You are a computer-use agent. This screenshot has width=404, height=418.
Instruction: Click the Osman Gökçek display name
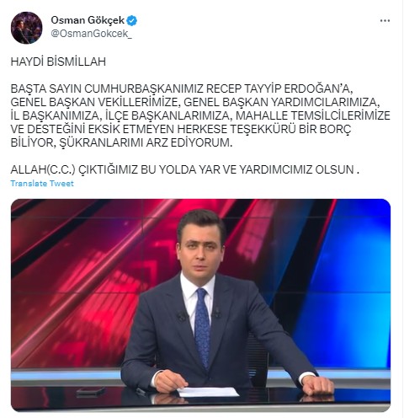(88, 20)
